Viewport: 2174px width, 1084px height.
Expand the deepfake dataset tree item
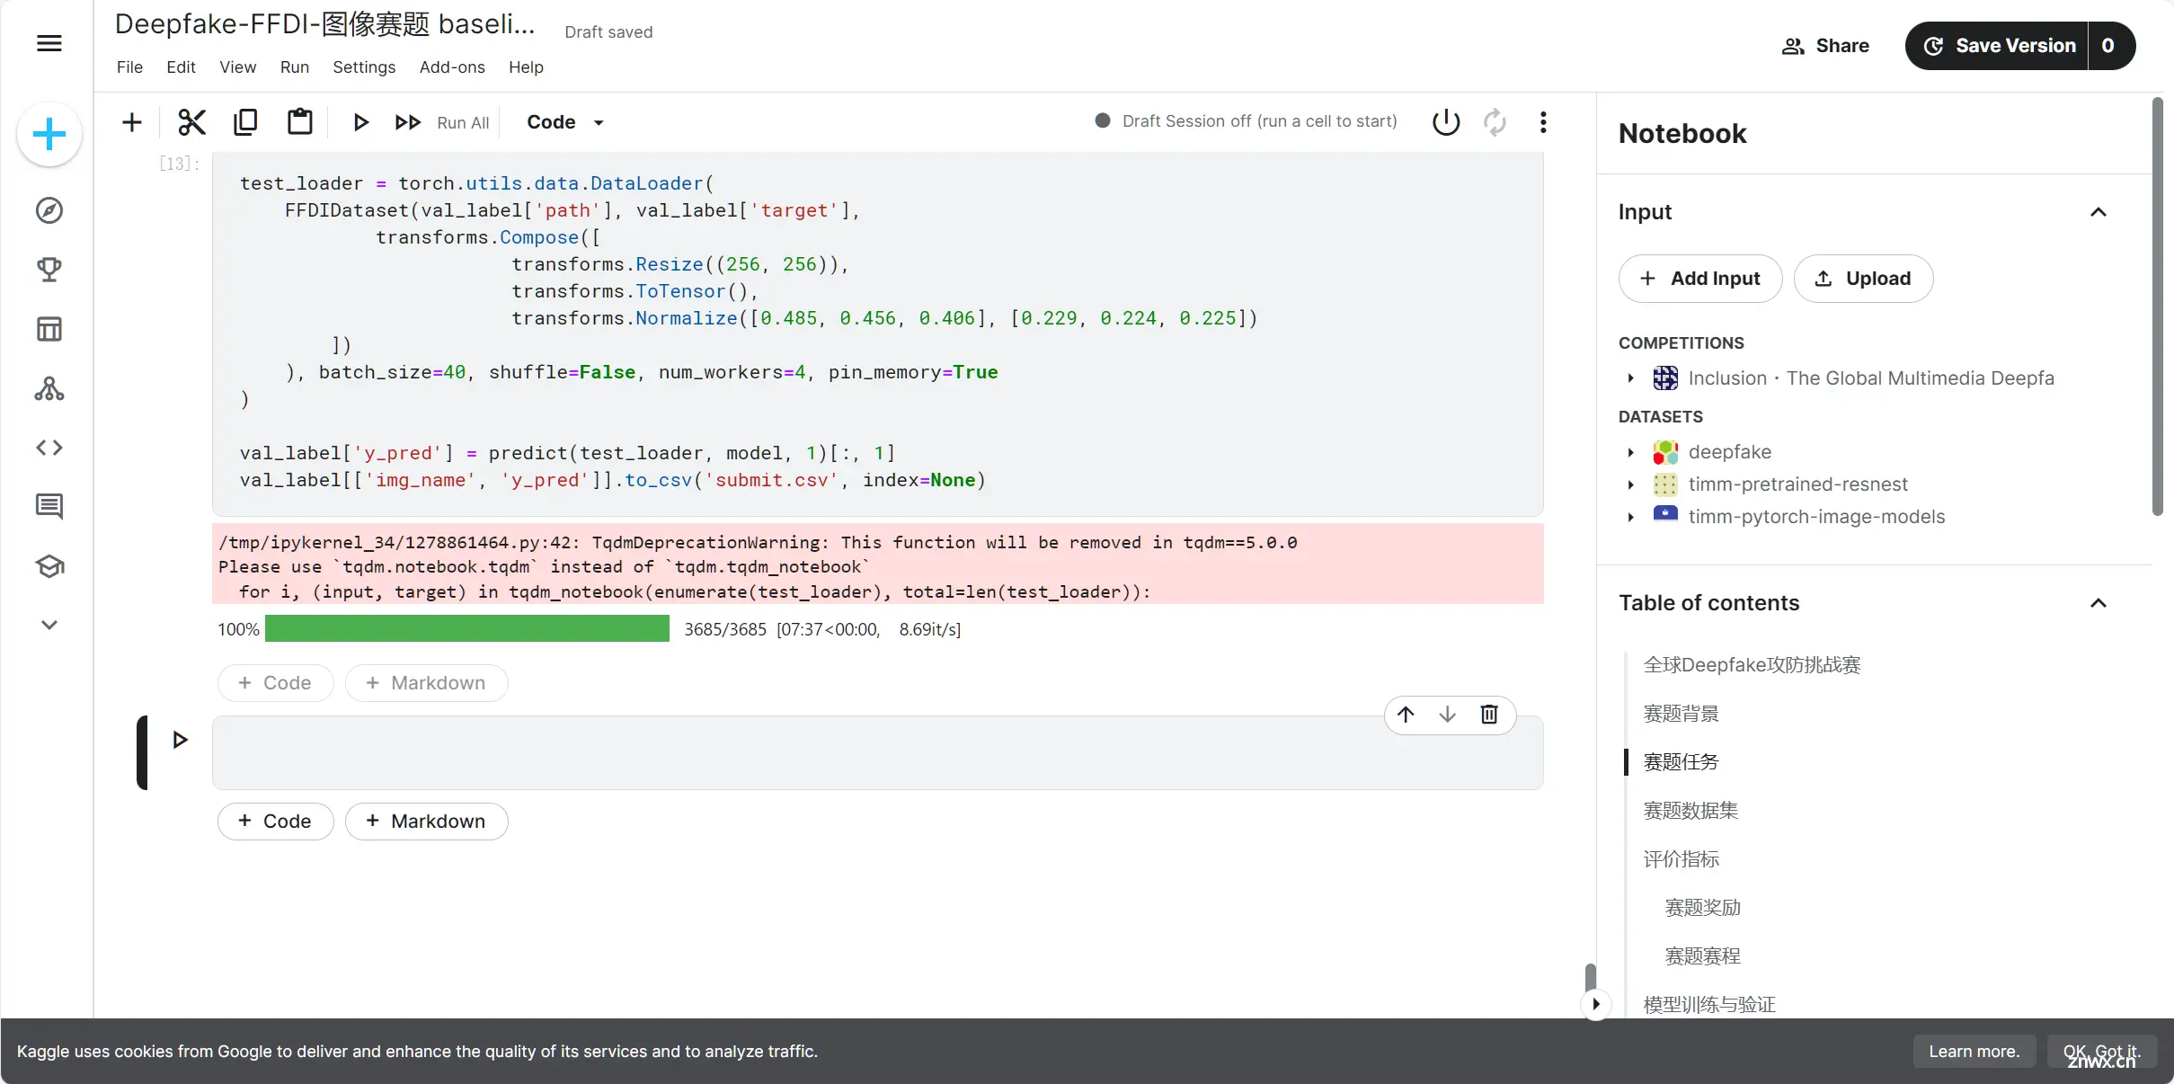coord(1631,452)
